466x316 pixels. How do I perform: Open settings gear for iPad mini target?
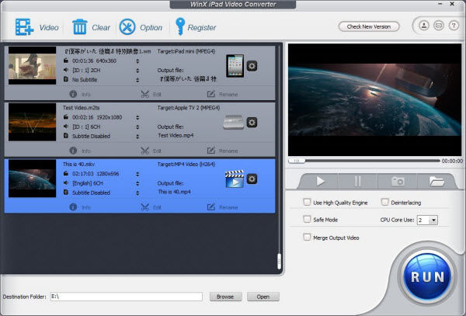click(252, 66)
